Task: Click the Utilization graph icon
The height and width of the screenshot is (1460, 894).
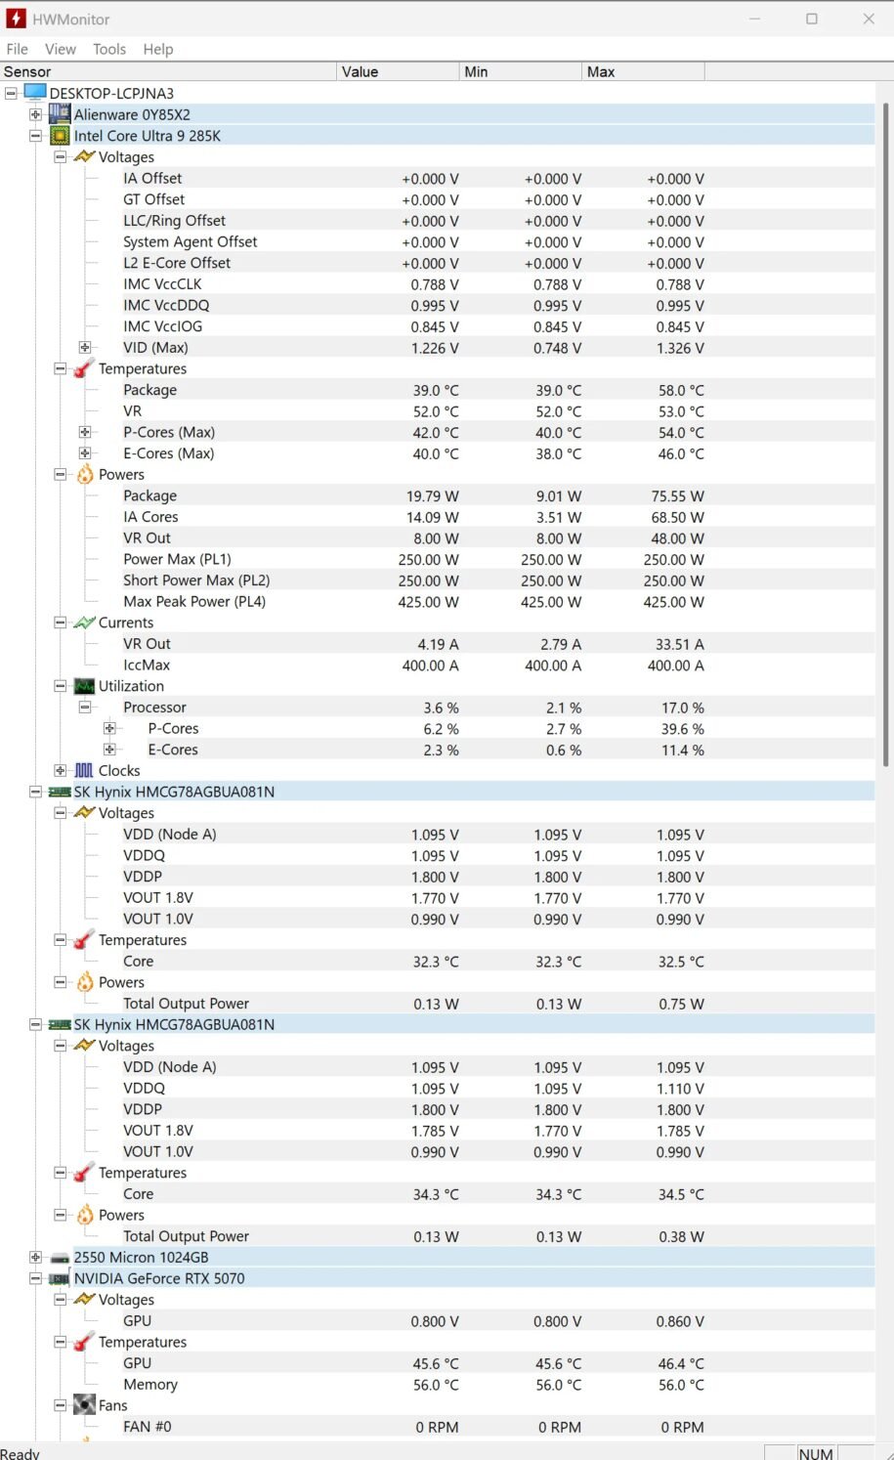Action: (x=85, y=686)
